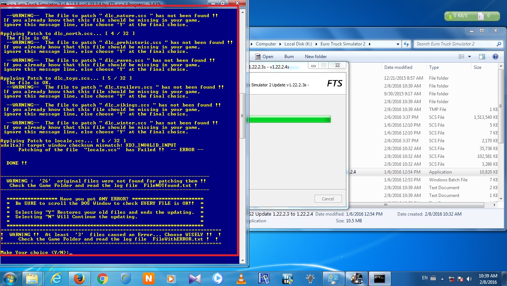Sort by the Type column header
Viewport: 507px width, 286px height.
pos(449,67)
